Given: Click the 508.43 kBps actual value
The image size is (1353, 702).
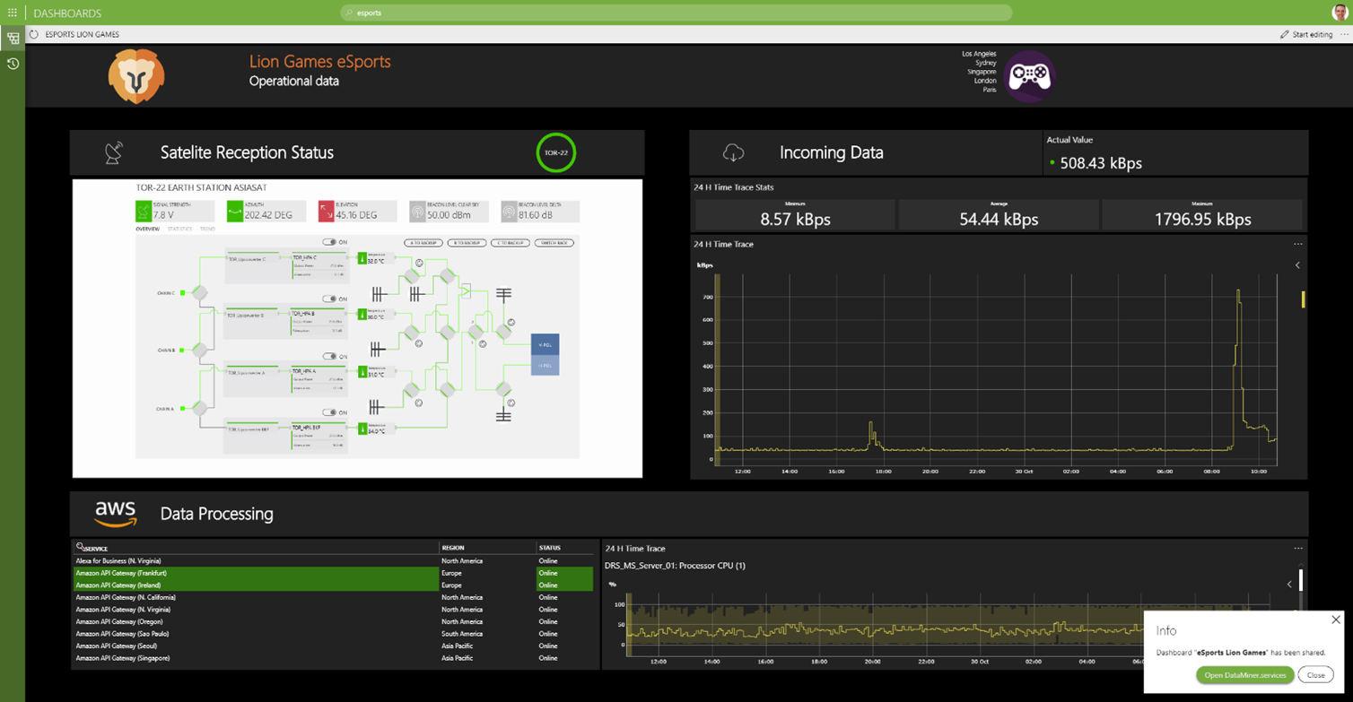Looking at the screenshot, I should click(x=1101, y=163).
